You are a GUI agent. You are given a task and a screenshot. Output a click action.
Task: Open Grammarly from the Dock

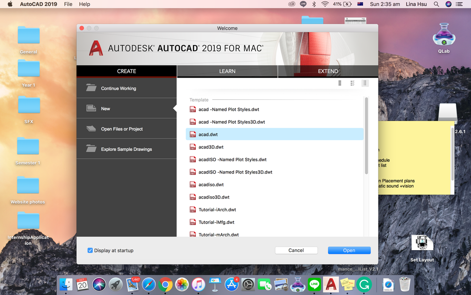[364, 285]
